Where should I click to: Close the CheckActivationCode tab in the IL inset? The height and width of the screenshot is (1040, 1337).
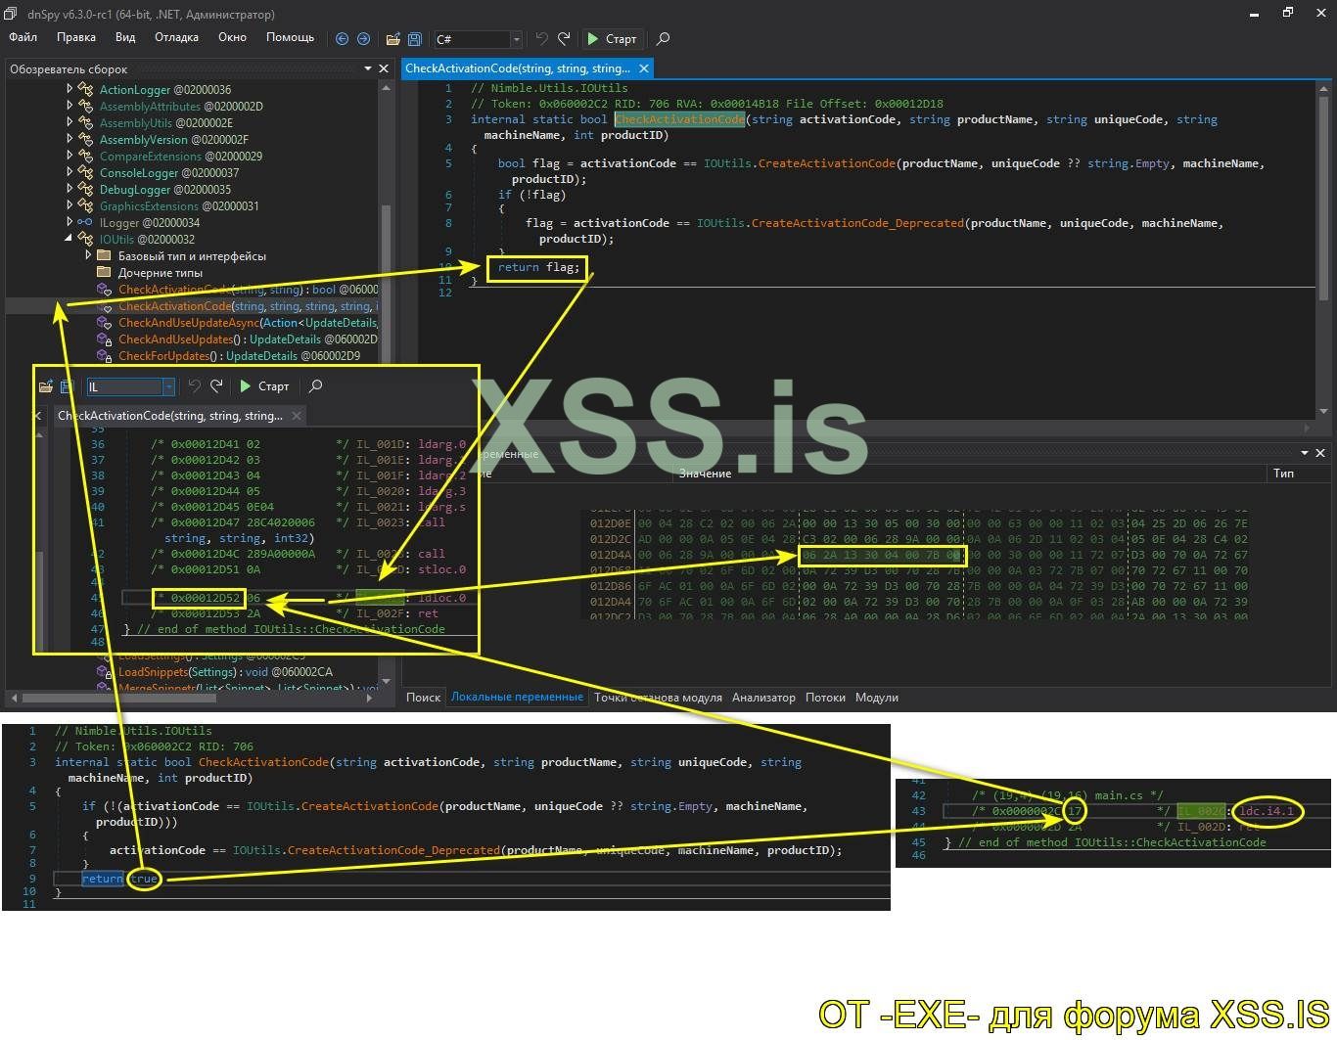point(297,416)
